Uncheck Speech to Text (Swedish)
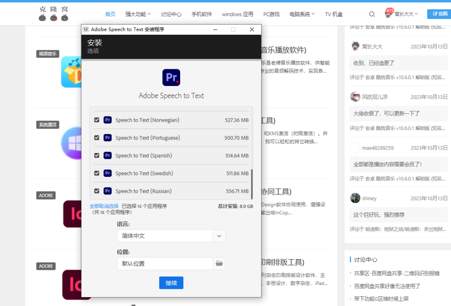Image resolution: width=451 pixels, height=306 pixels. click(96, 173)
